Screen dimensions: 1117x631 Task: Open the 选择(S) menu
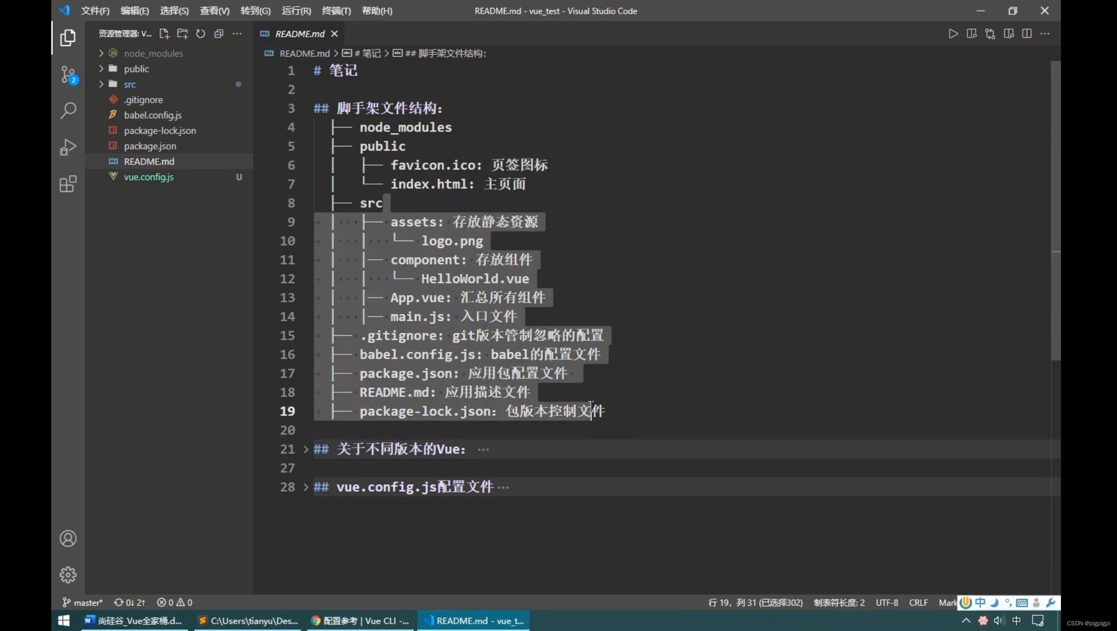174,11
